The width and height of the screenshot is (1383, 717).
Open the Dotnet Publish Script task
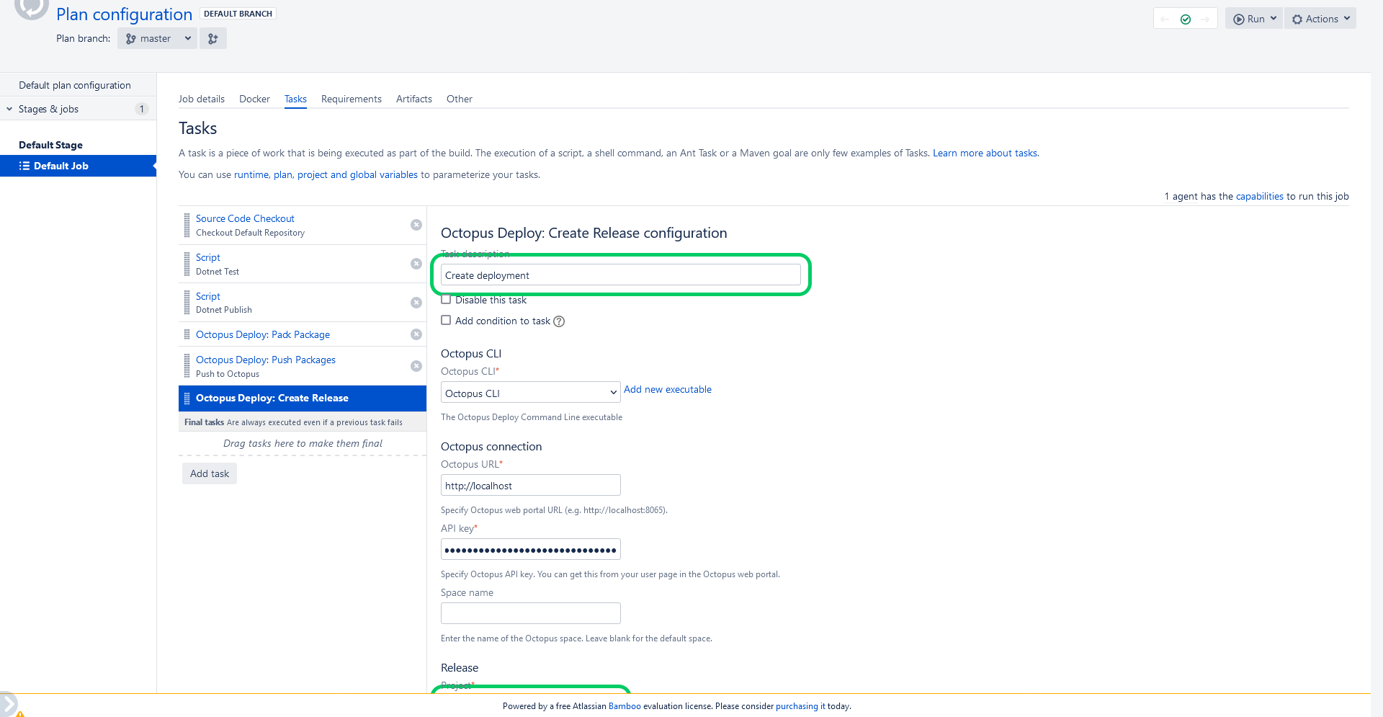tap(208, 296)
